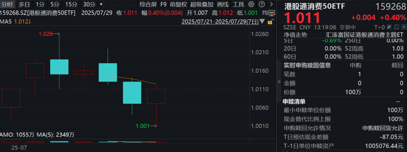Image resolution: width=407 pixels, height=152 pixels.
Task: Toggle 超级叠加 overlay
Action: (202, 4)
